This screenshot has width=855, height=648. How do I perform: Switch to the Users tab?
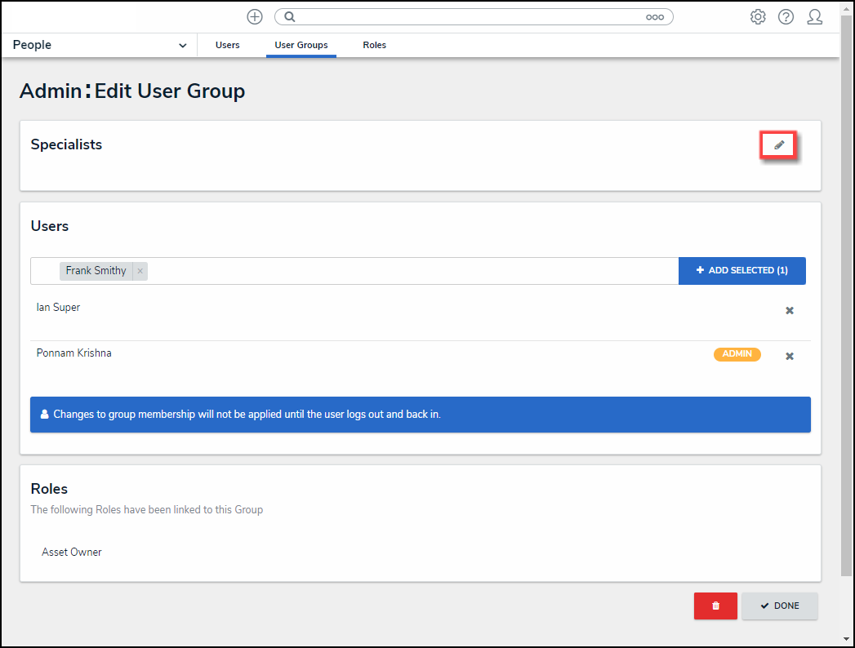point(228,46)
